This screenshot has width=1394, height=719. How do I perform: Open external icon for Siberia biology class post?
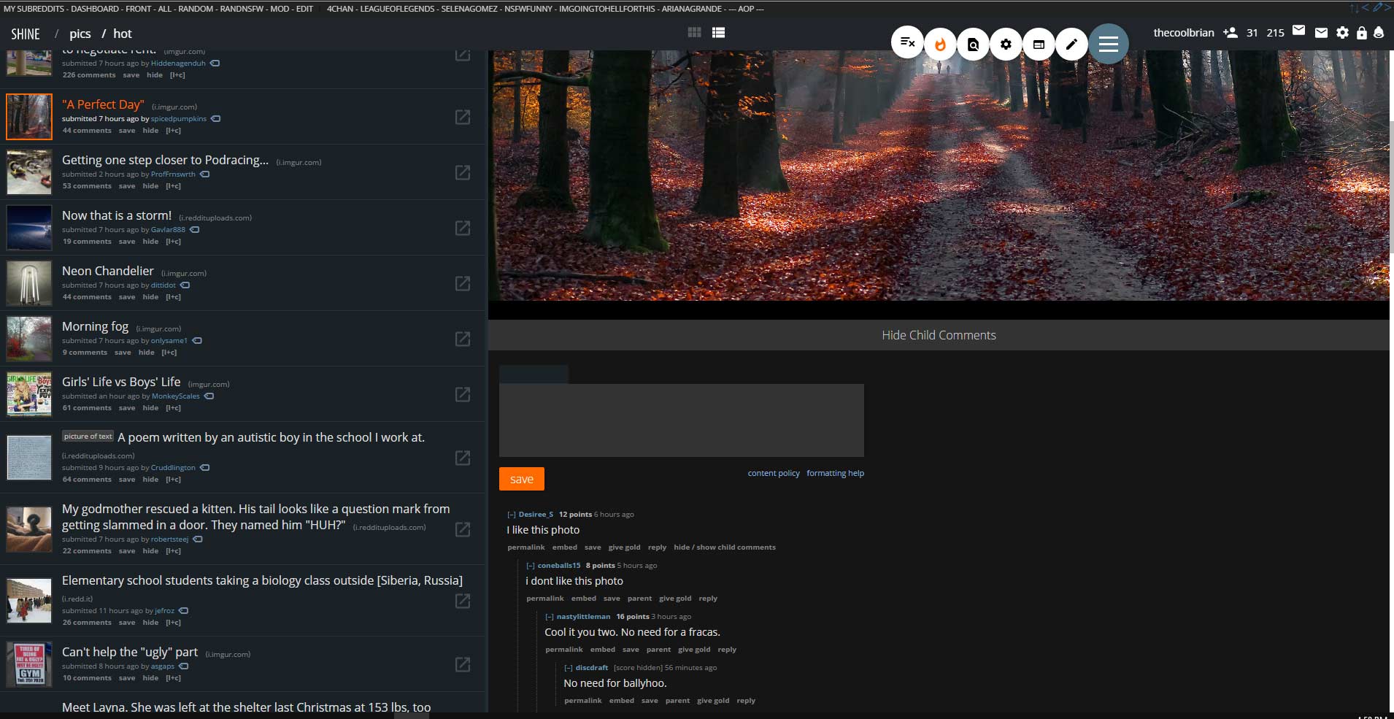point(463,601)
